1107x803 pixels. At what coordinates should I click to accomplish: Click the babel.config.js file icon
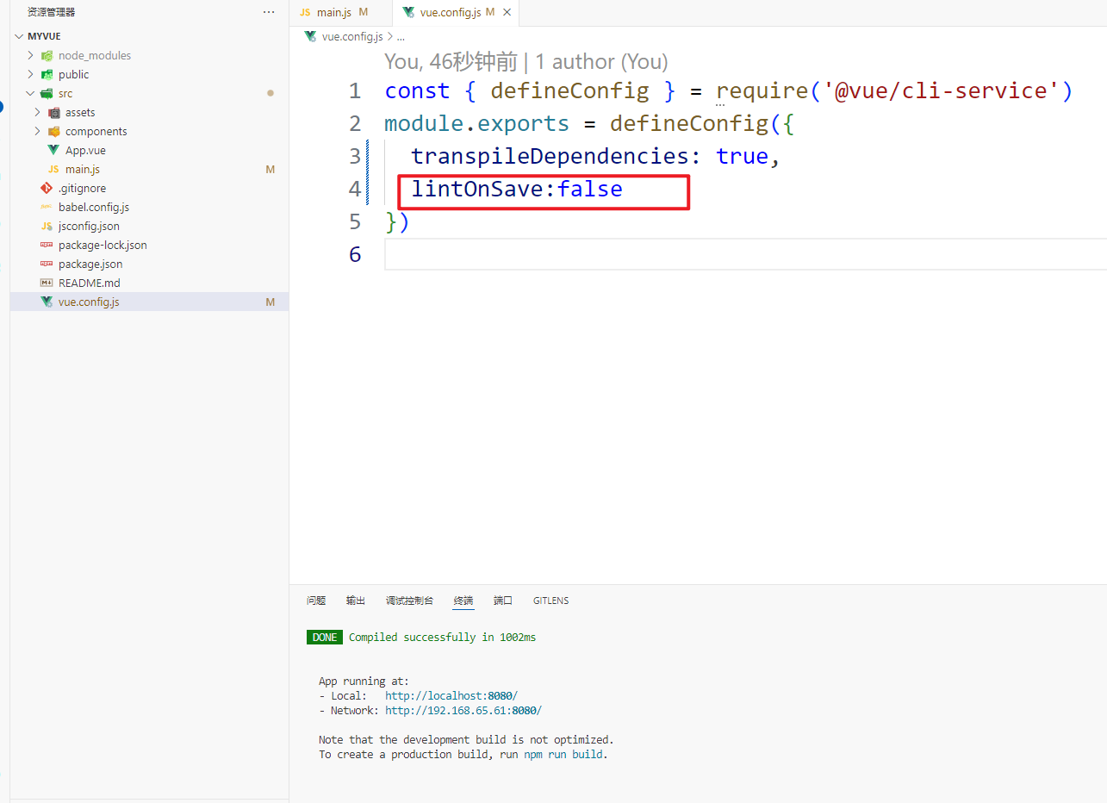pyautogui.click(x=47, y=207)
